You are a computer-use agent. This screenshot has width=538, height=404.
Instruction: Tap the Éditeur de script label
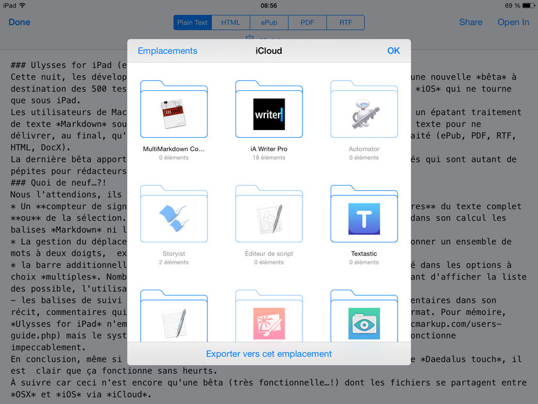pyautogui.click(x=269, y=254)
